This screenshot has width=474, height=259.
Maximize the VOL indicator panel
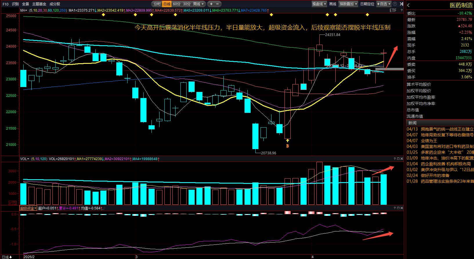coord(398,159)
